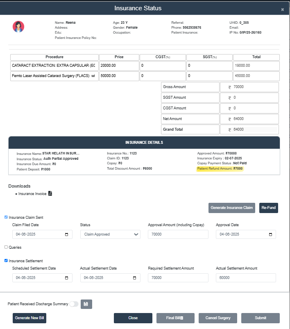290x329 pixels.
Task: Open calendar picker for Actual Settlement Date
Action: (x=134, y=278)
